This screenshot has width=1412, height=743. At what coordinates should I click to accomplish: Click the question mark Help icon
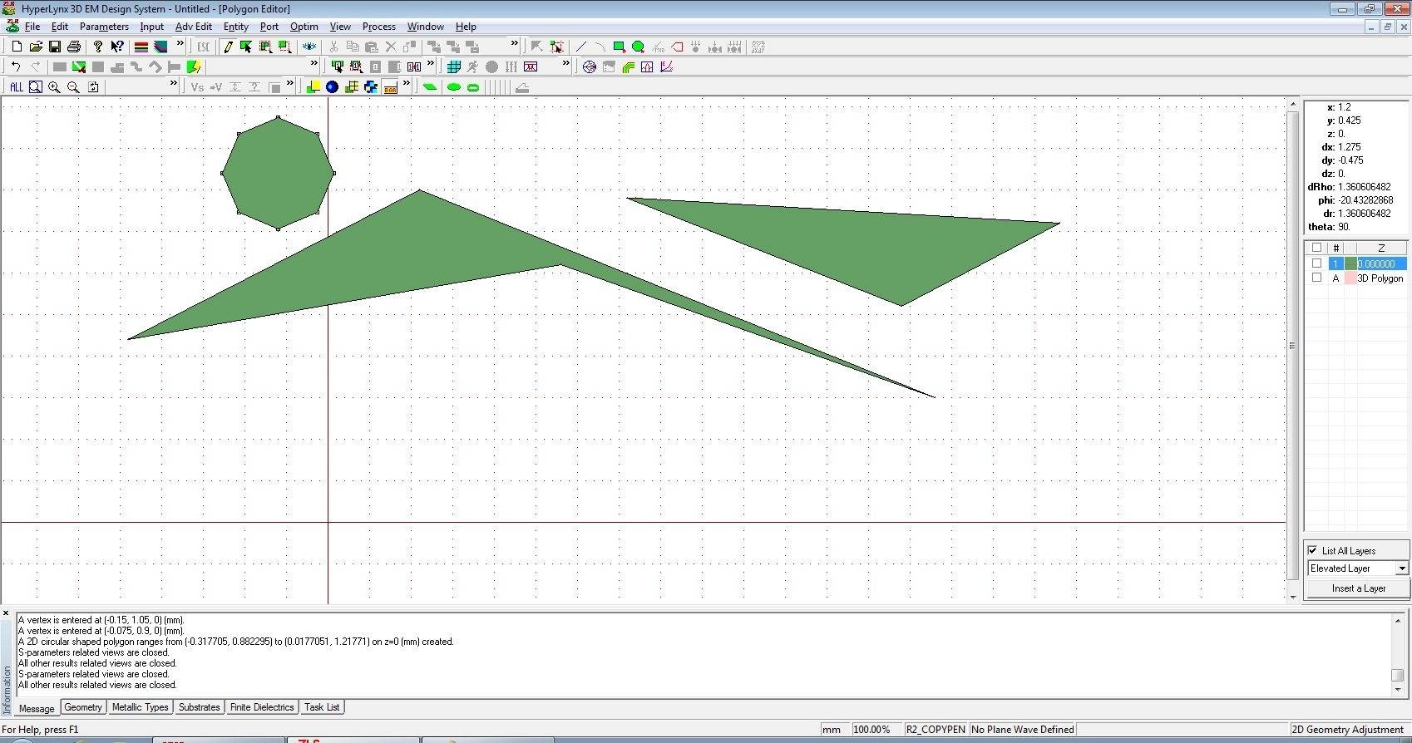click(97, 47)
